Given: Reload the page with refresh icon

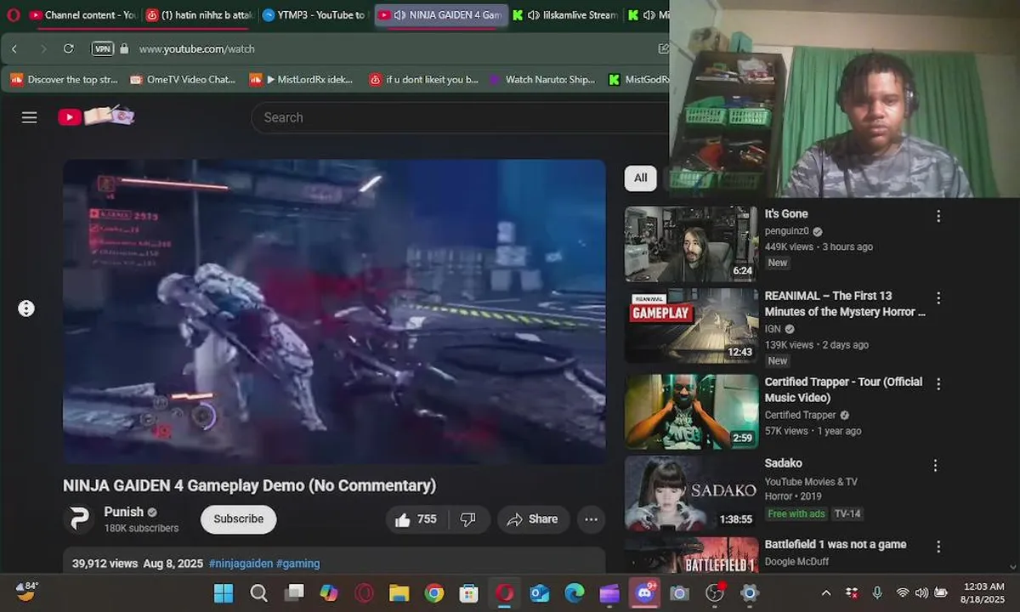Looking at the screenshot, I should point(69,48).
